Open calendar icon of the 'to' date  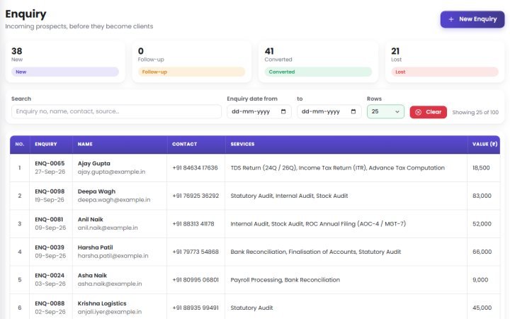[353, 112]
